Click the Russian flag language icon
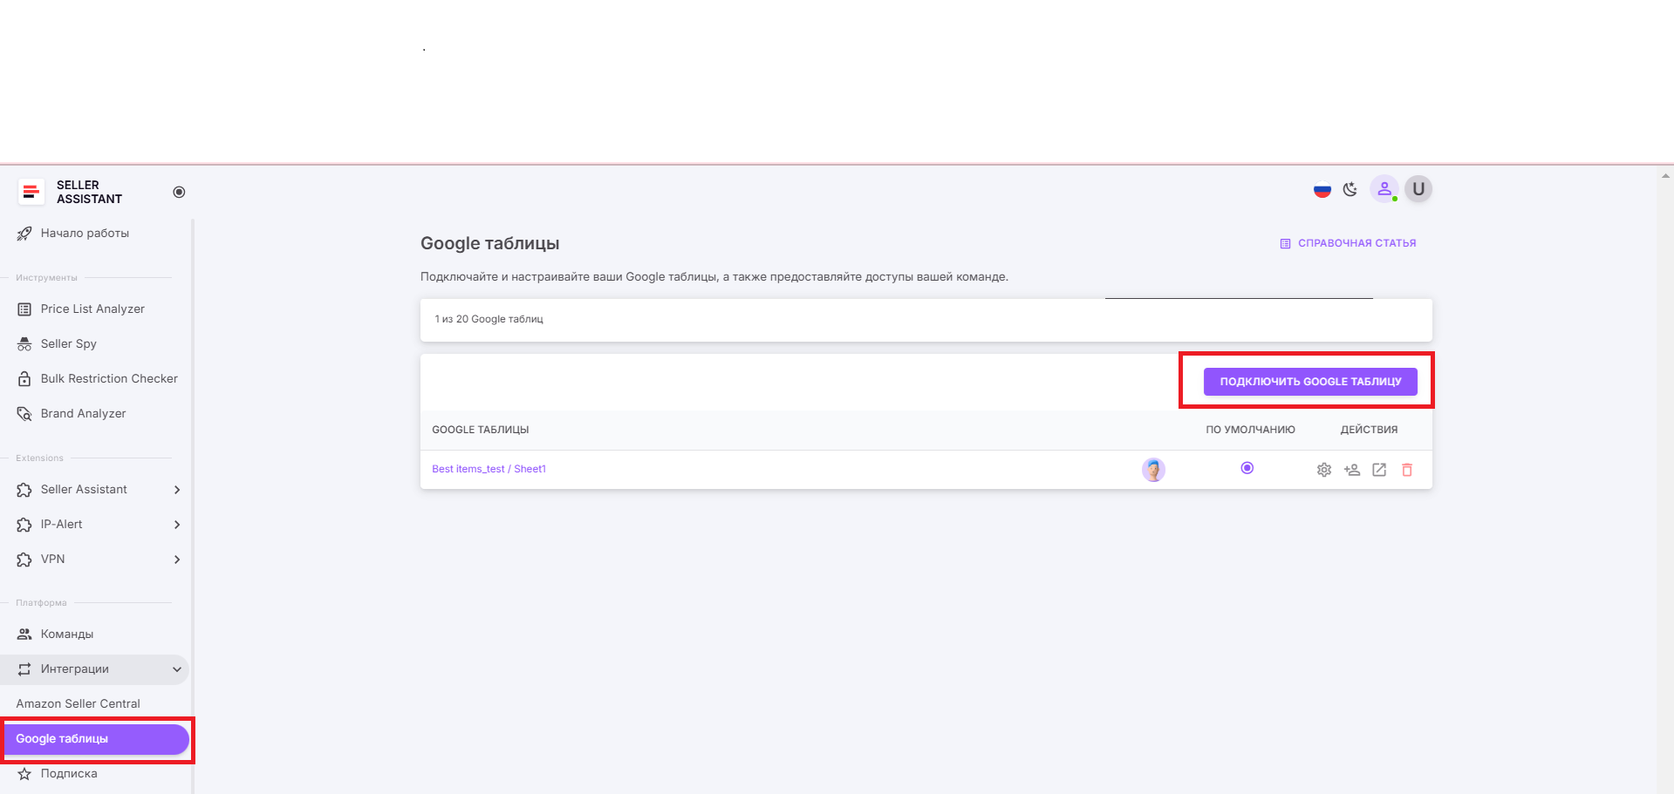The width and height of the screenshot is (1674, 794). tap(1322, 190)
